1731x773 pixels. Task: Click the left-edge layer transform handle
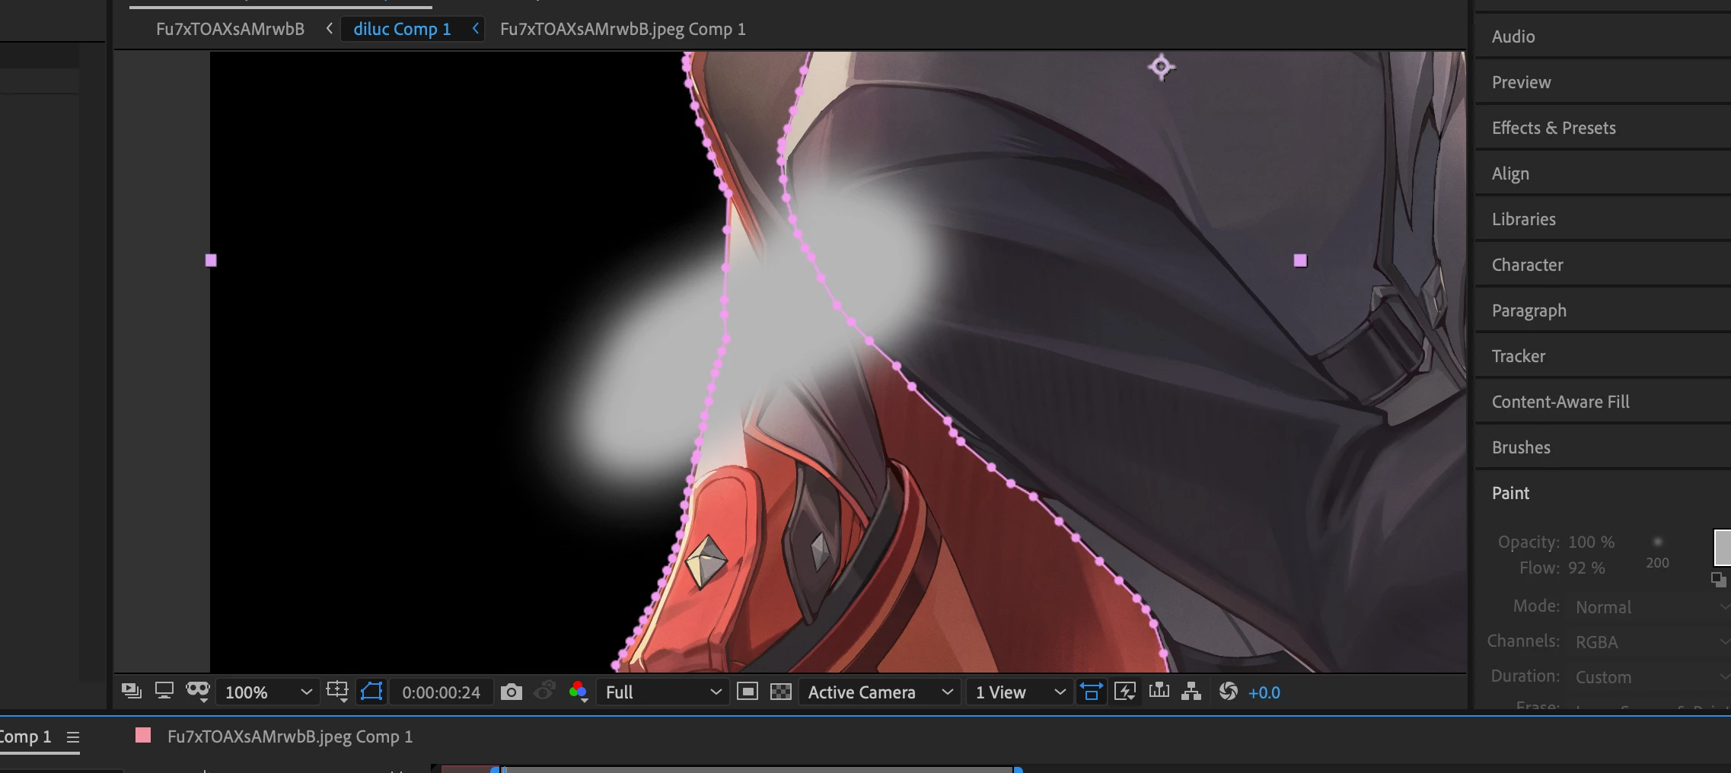(211, 260)
